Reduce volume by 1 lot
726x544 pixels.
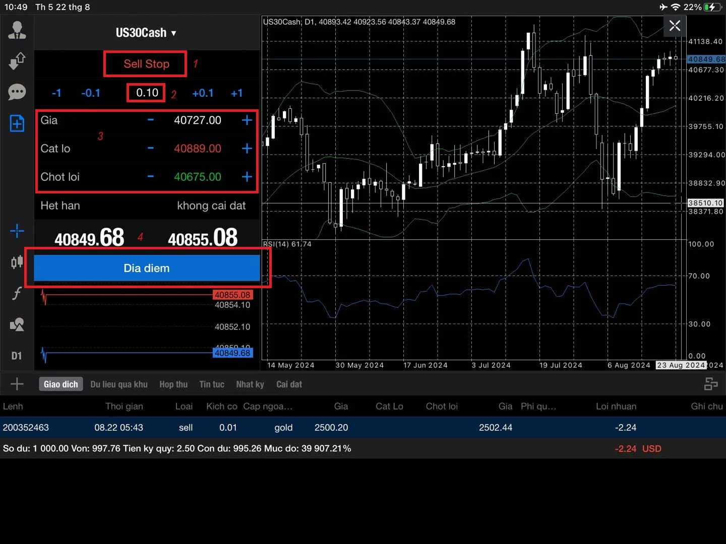(x=56, y=93)
